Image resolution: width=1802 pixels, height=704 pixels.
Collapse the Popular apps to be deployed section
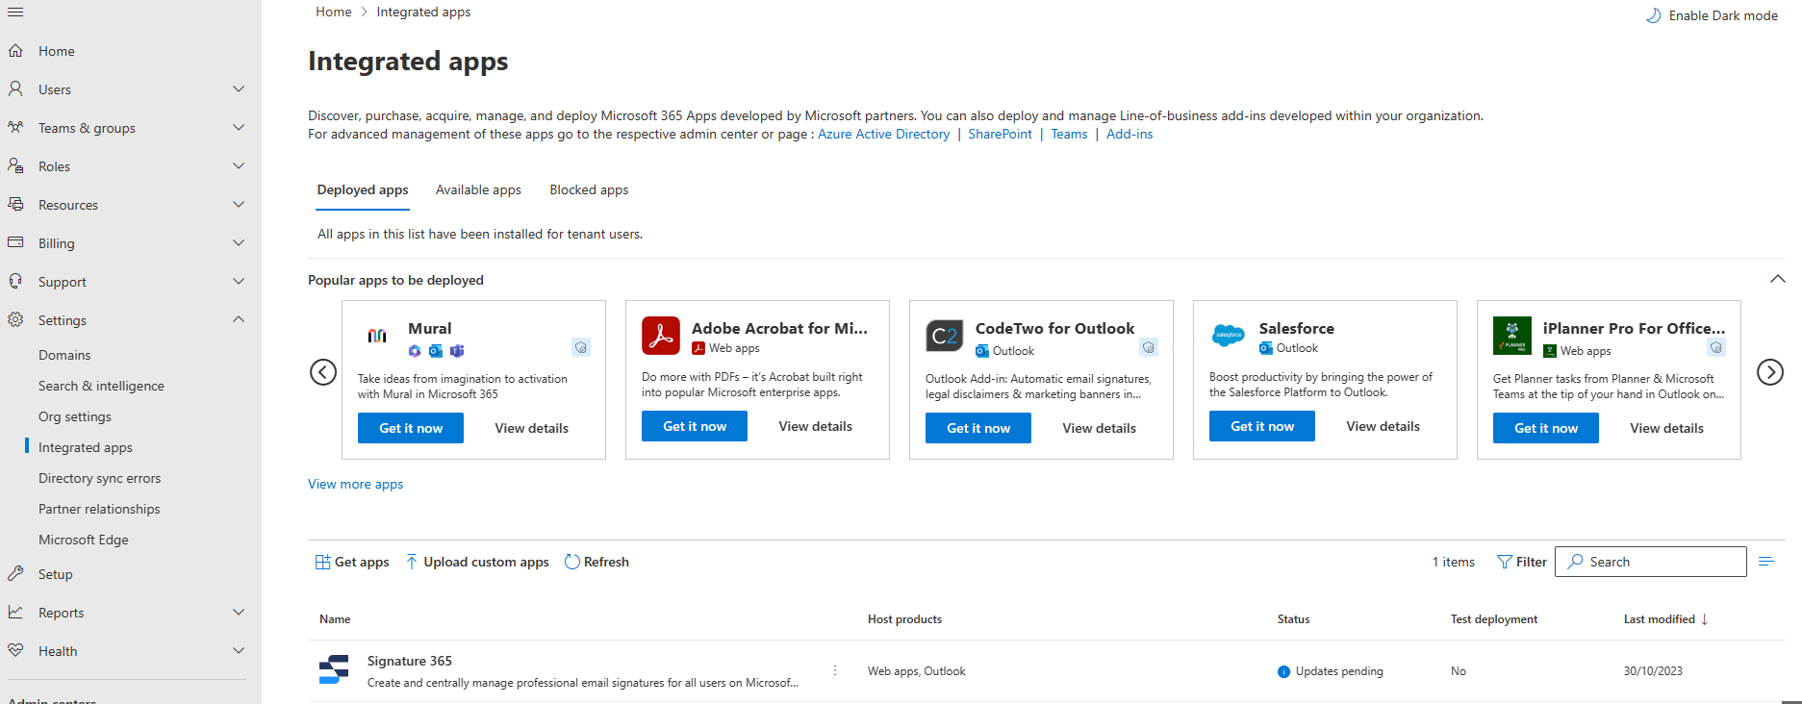(1777, 279)
